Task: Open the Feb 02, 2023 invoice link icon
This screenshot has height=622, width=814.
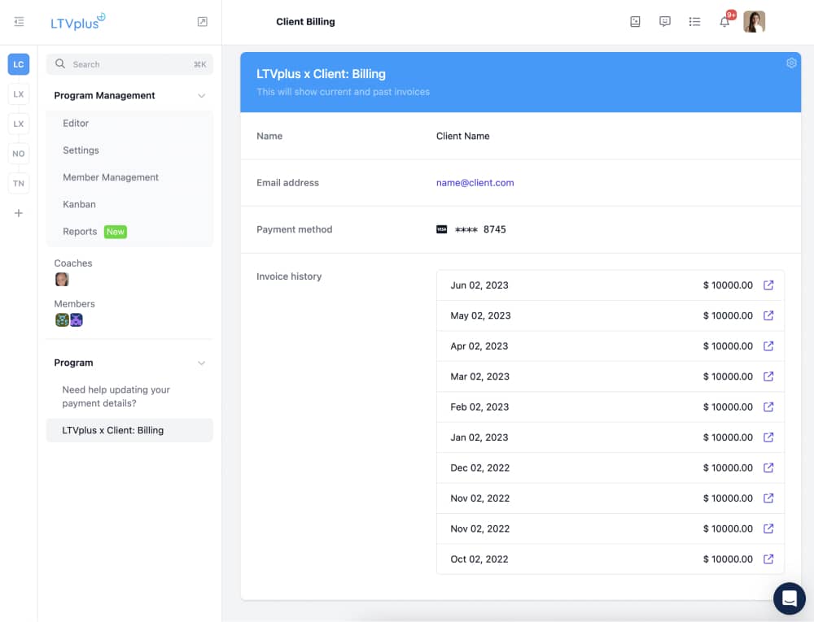Action: tap(768, 407)
